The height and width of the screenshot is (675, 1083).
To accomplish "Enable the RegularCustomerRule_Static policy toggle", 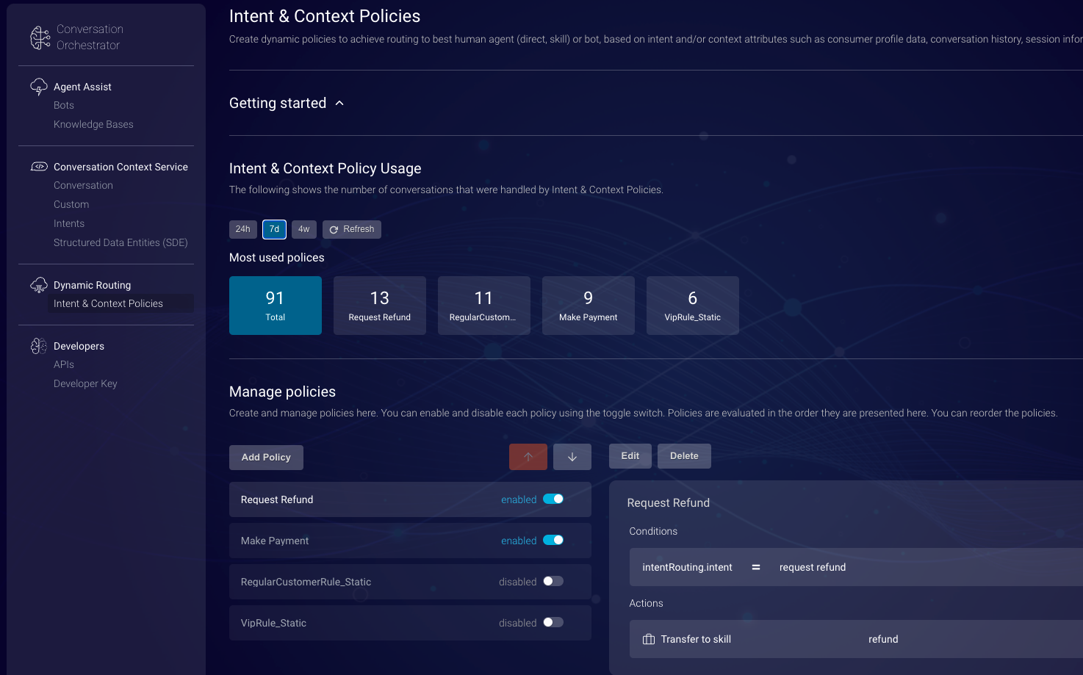I will 553,582.
